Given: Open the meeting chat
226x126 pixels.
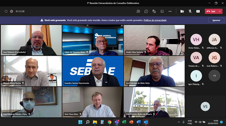Looking at the screenshot, I should pyautogui.click(x=146, y=11).
